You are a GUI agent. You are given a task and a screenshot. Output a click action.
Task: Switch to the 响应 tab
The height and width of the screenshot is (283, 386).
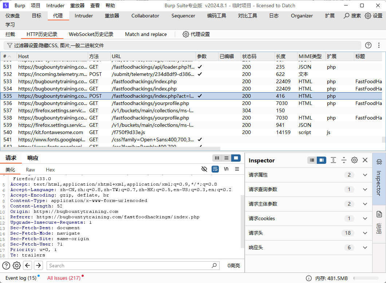pos(33,158)
